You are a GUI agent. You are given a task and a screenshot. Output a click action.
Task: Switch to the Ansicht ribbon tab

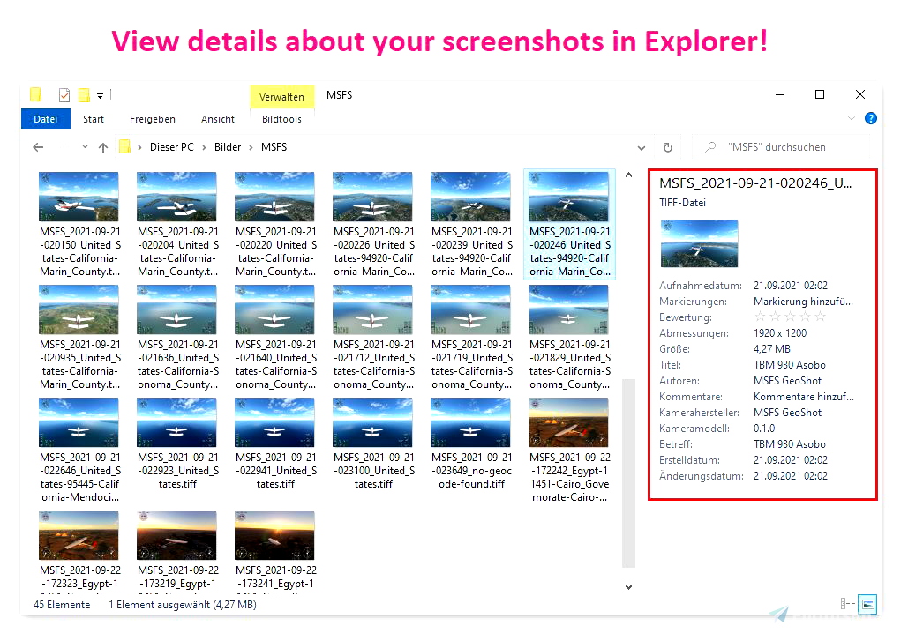tap(217, 118)
